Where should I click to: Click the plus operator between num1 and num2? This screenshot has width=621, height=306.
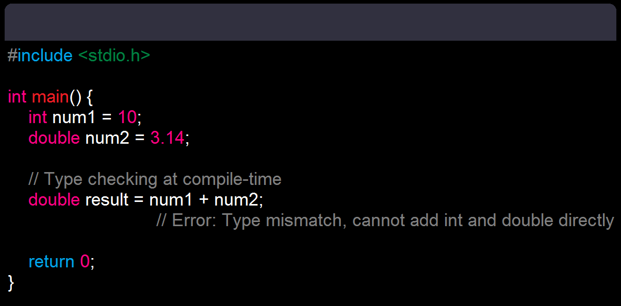(204, 200)
